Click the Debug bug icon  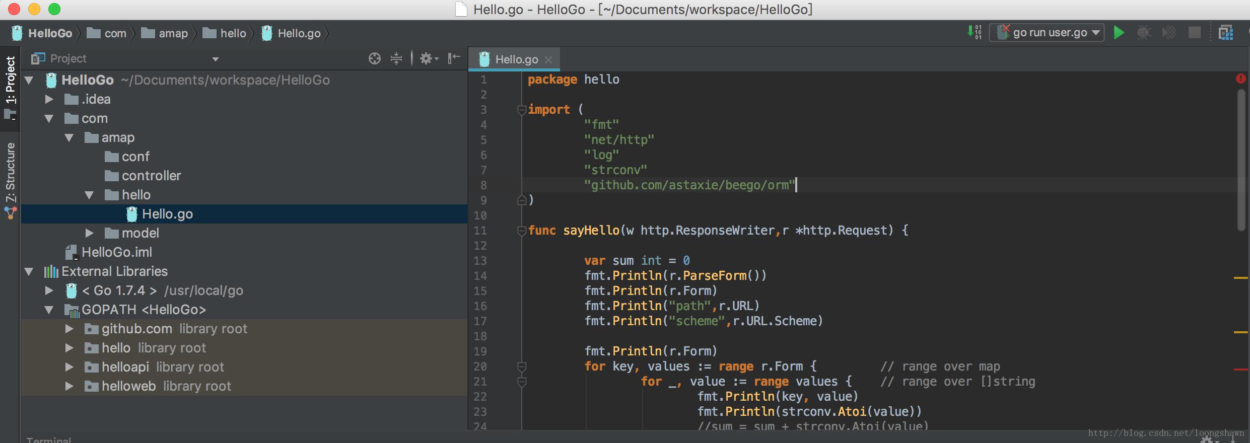click(x=1144, y=33)
